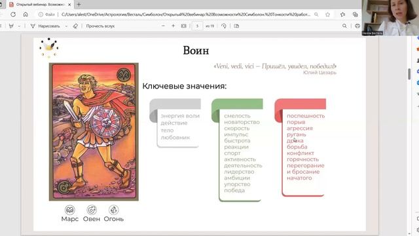Click the word поспешность
Screen dimensions: 419x236
click(306, 116)
